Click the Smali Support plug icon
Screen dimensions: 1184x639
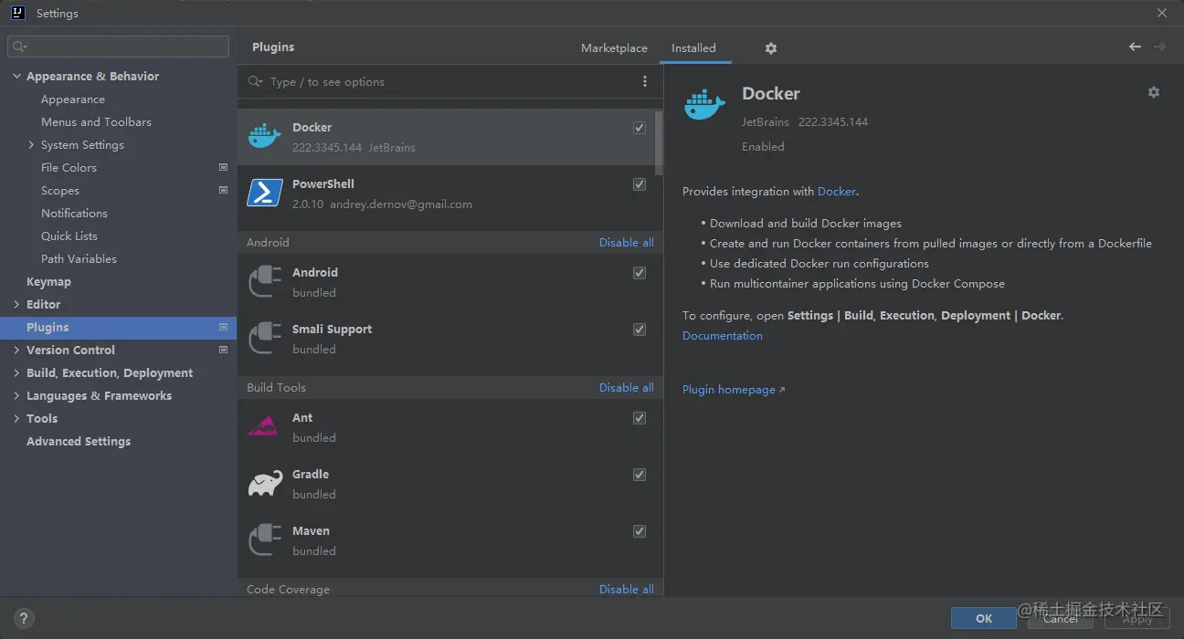264,339
